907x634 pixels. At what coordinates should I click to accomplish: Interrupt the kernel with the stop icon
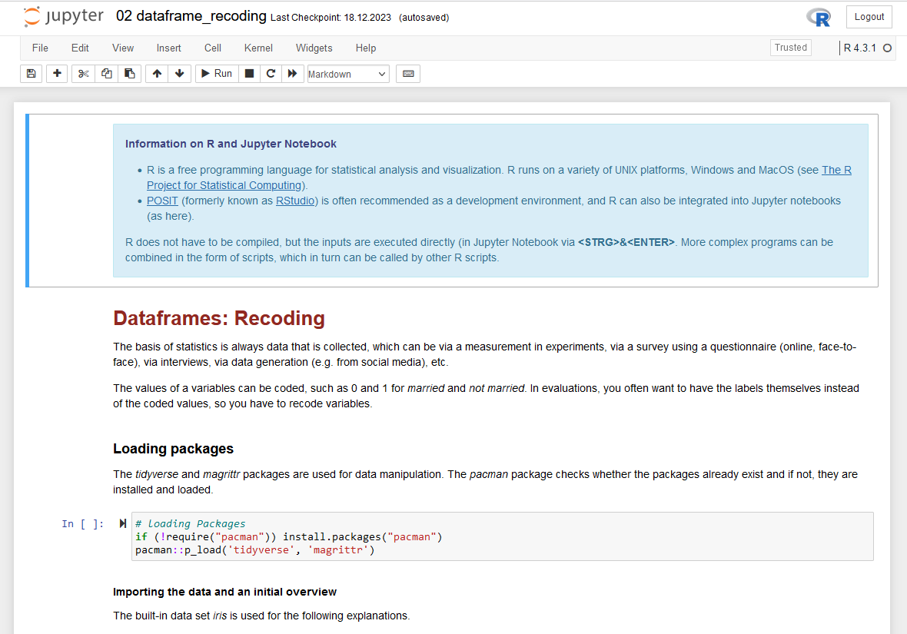tap(249, 74)
